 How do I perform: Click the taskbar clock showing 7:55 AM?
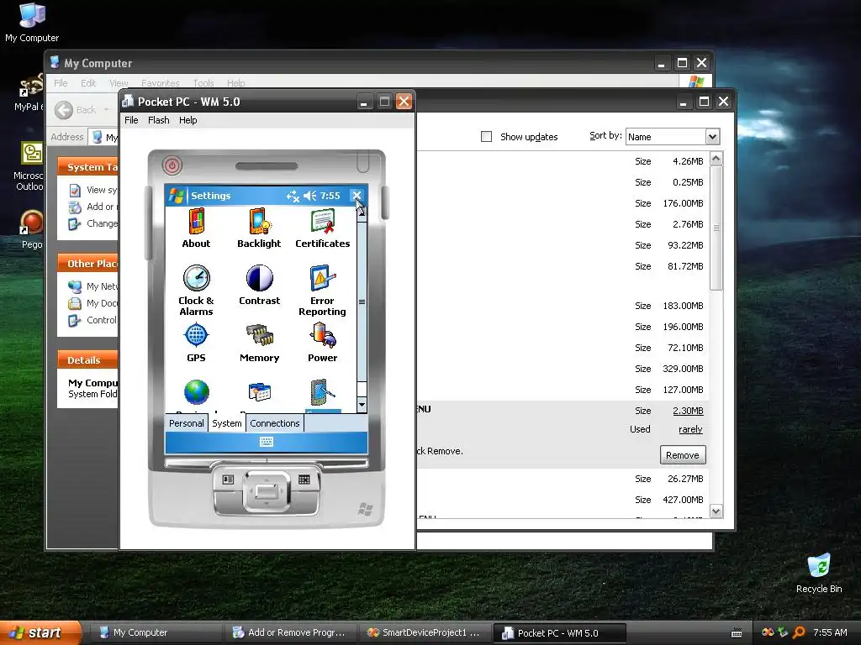(x=830, y=633)
